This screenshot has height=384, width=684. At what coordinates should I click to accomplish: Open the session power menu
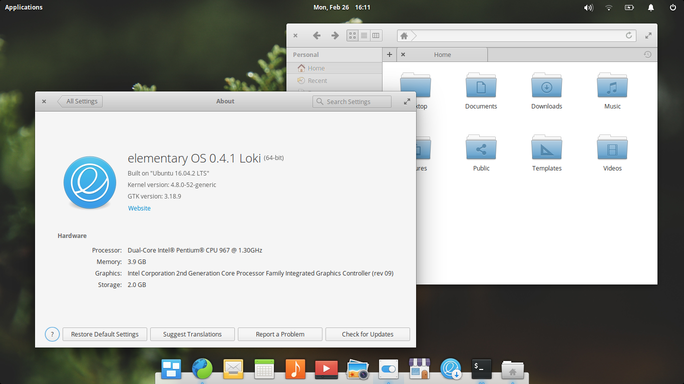(x=673, y=7)
